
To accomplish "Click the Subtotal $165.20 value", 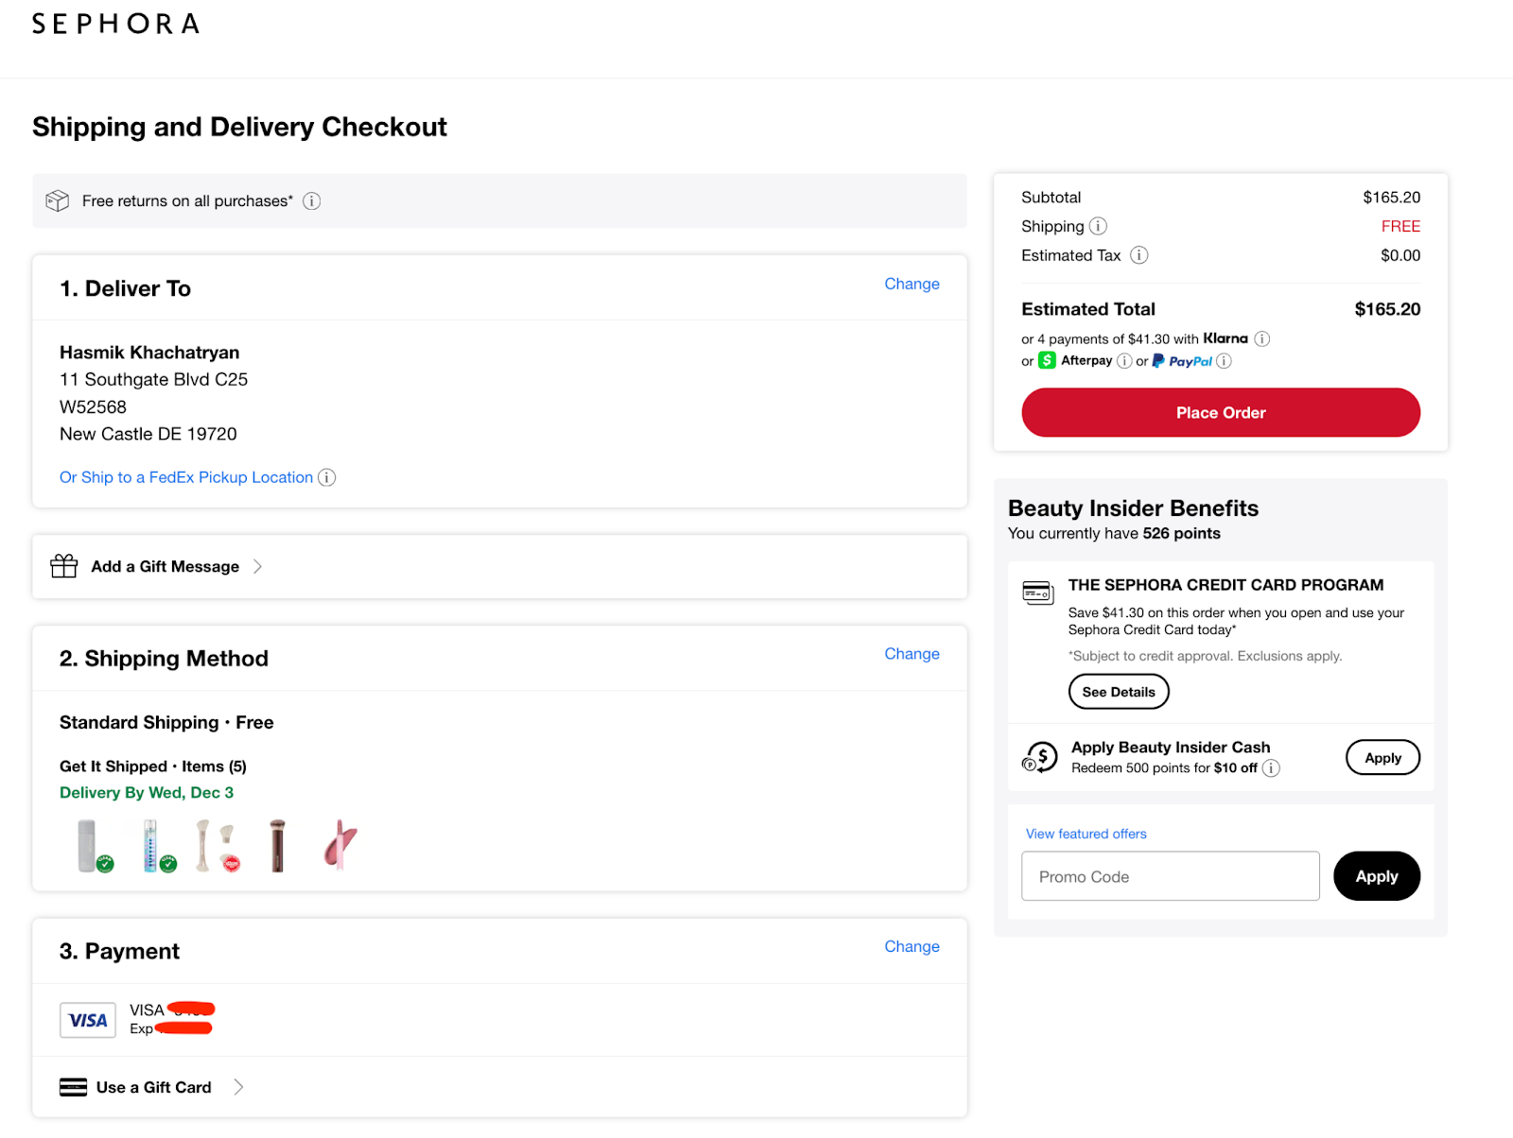I will tap(1391, 198).
